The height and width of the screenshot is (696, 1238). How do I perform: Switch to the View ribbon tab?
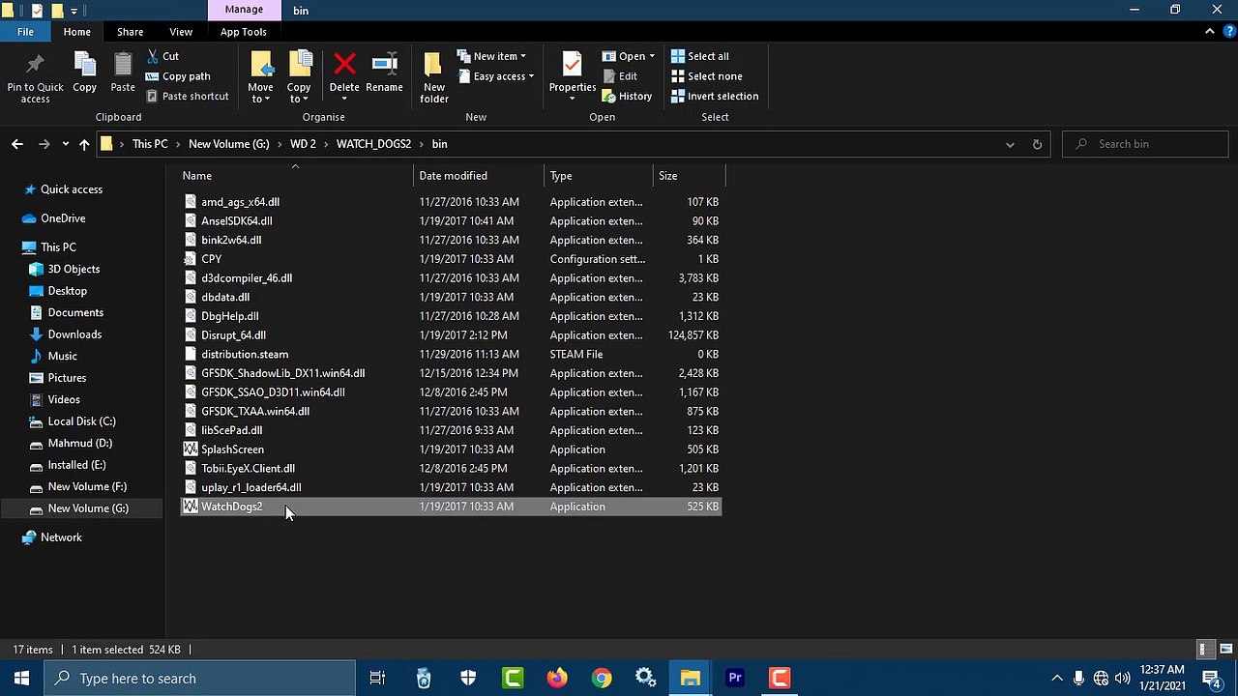[x=181, y=32]
